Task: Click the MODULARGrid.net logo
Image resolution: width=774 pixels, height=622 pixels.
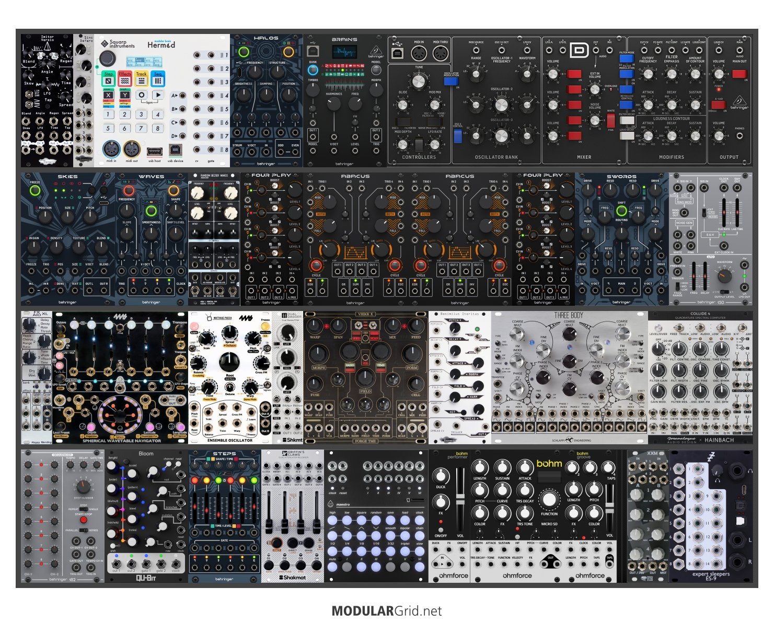Action: pyautogui.click(x=387, y=611)
